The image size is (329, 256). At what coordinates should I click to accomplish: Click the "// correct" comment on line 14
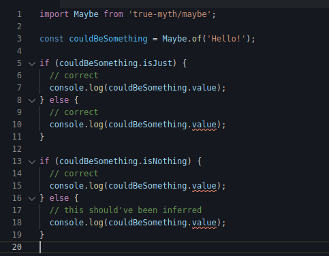point(74,174)
